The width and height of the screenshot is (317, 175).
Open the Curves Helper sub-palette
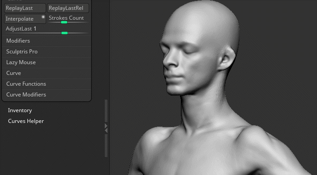[26, 121]
